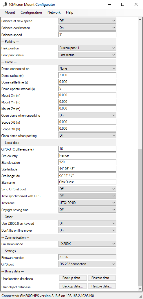This screenshot has width=143, height=299.
Task: Toggle Sync GPS at boot setting
Action: pos(87,189)
